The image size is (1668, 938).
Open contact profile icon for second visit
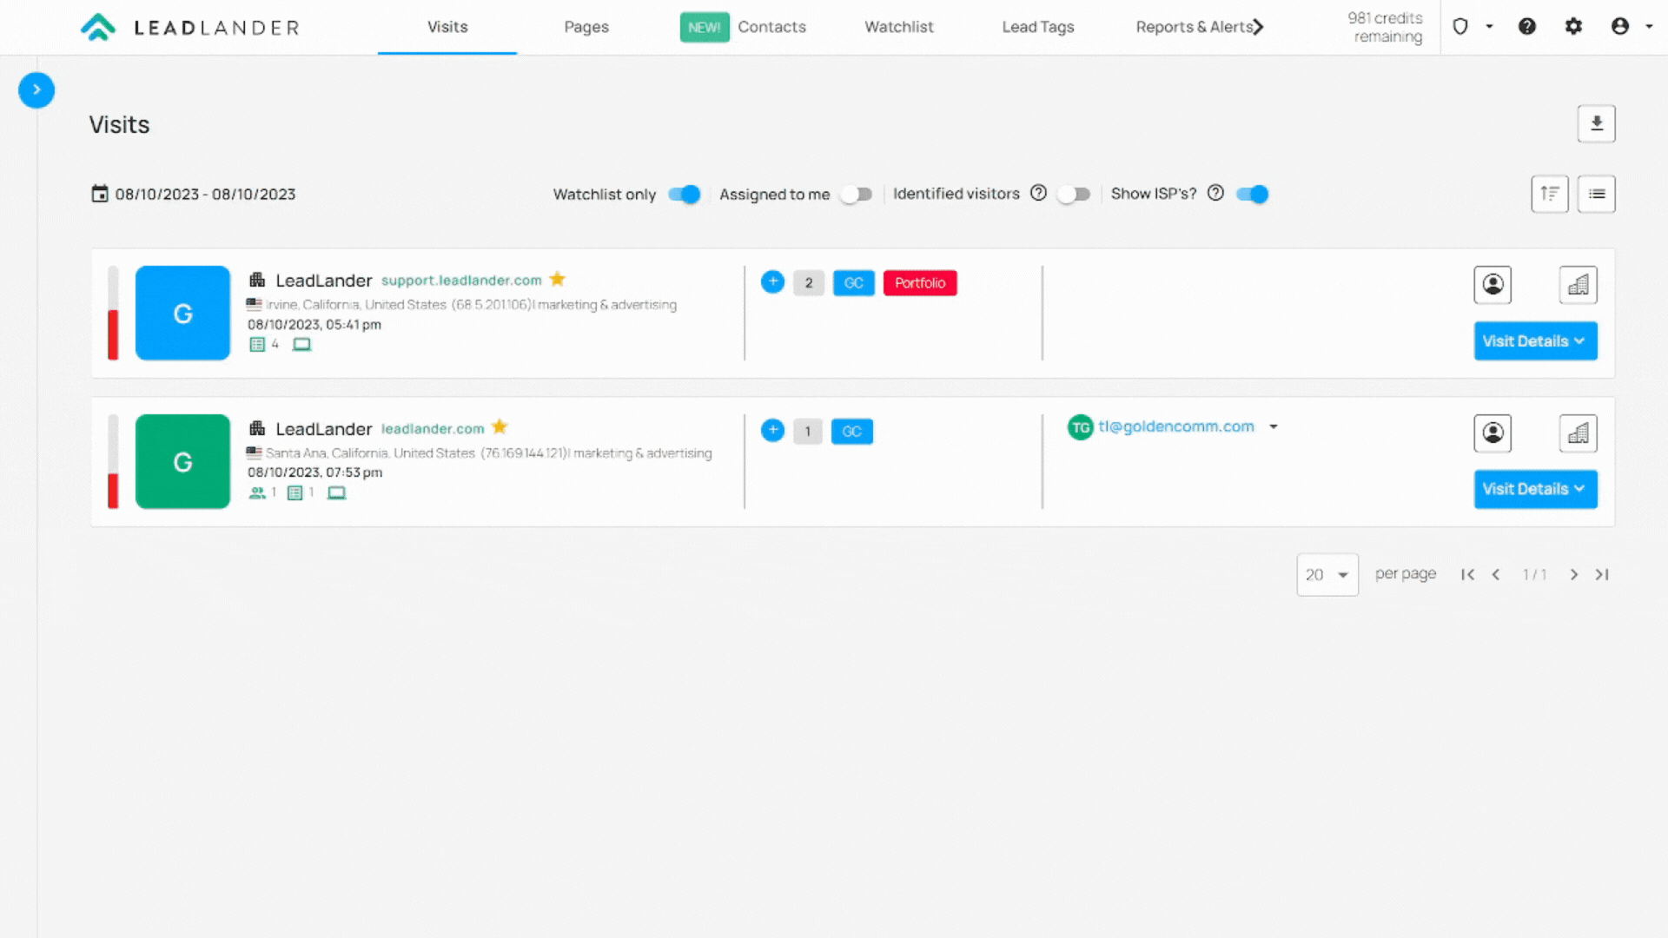click(x=1493, y=433)
